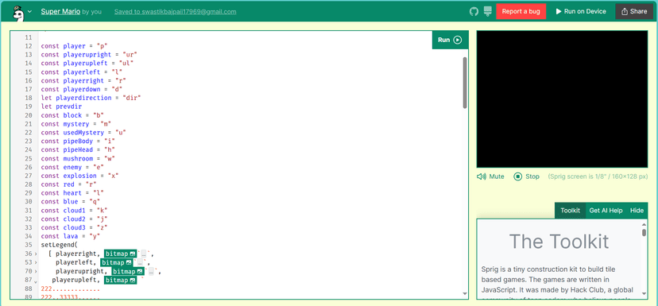
Task: Collapse the fold at line 87
Action: pos(36,281)
